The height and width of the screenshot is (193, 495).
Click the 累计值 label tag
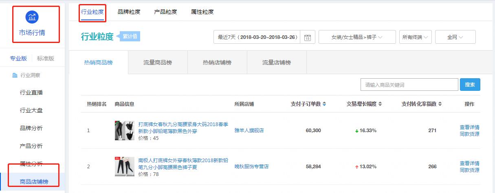(130, 36)
